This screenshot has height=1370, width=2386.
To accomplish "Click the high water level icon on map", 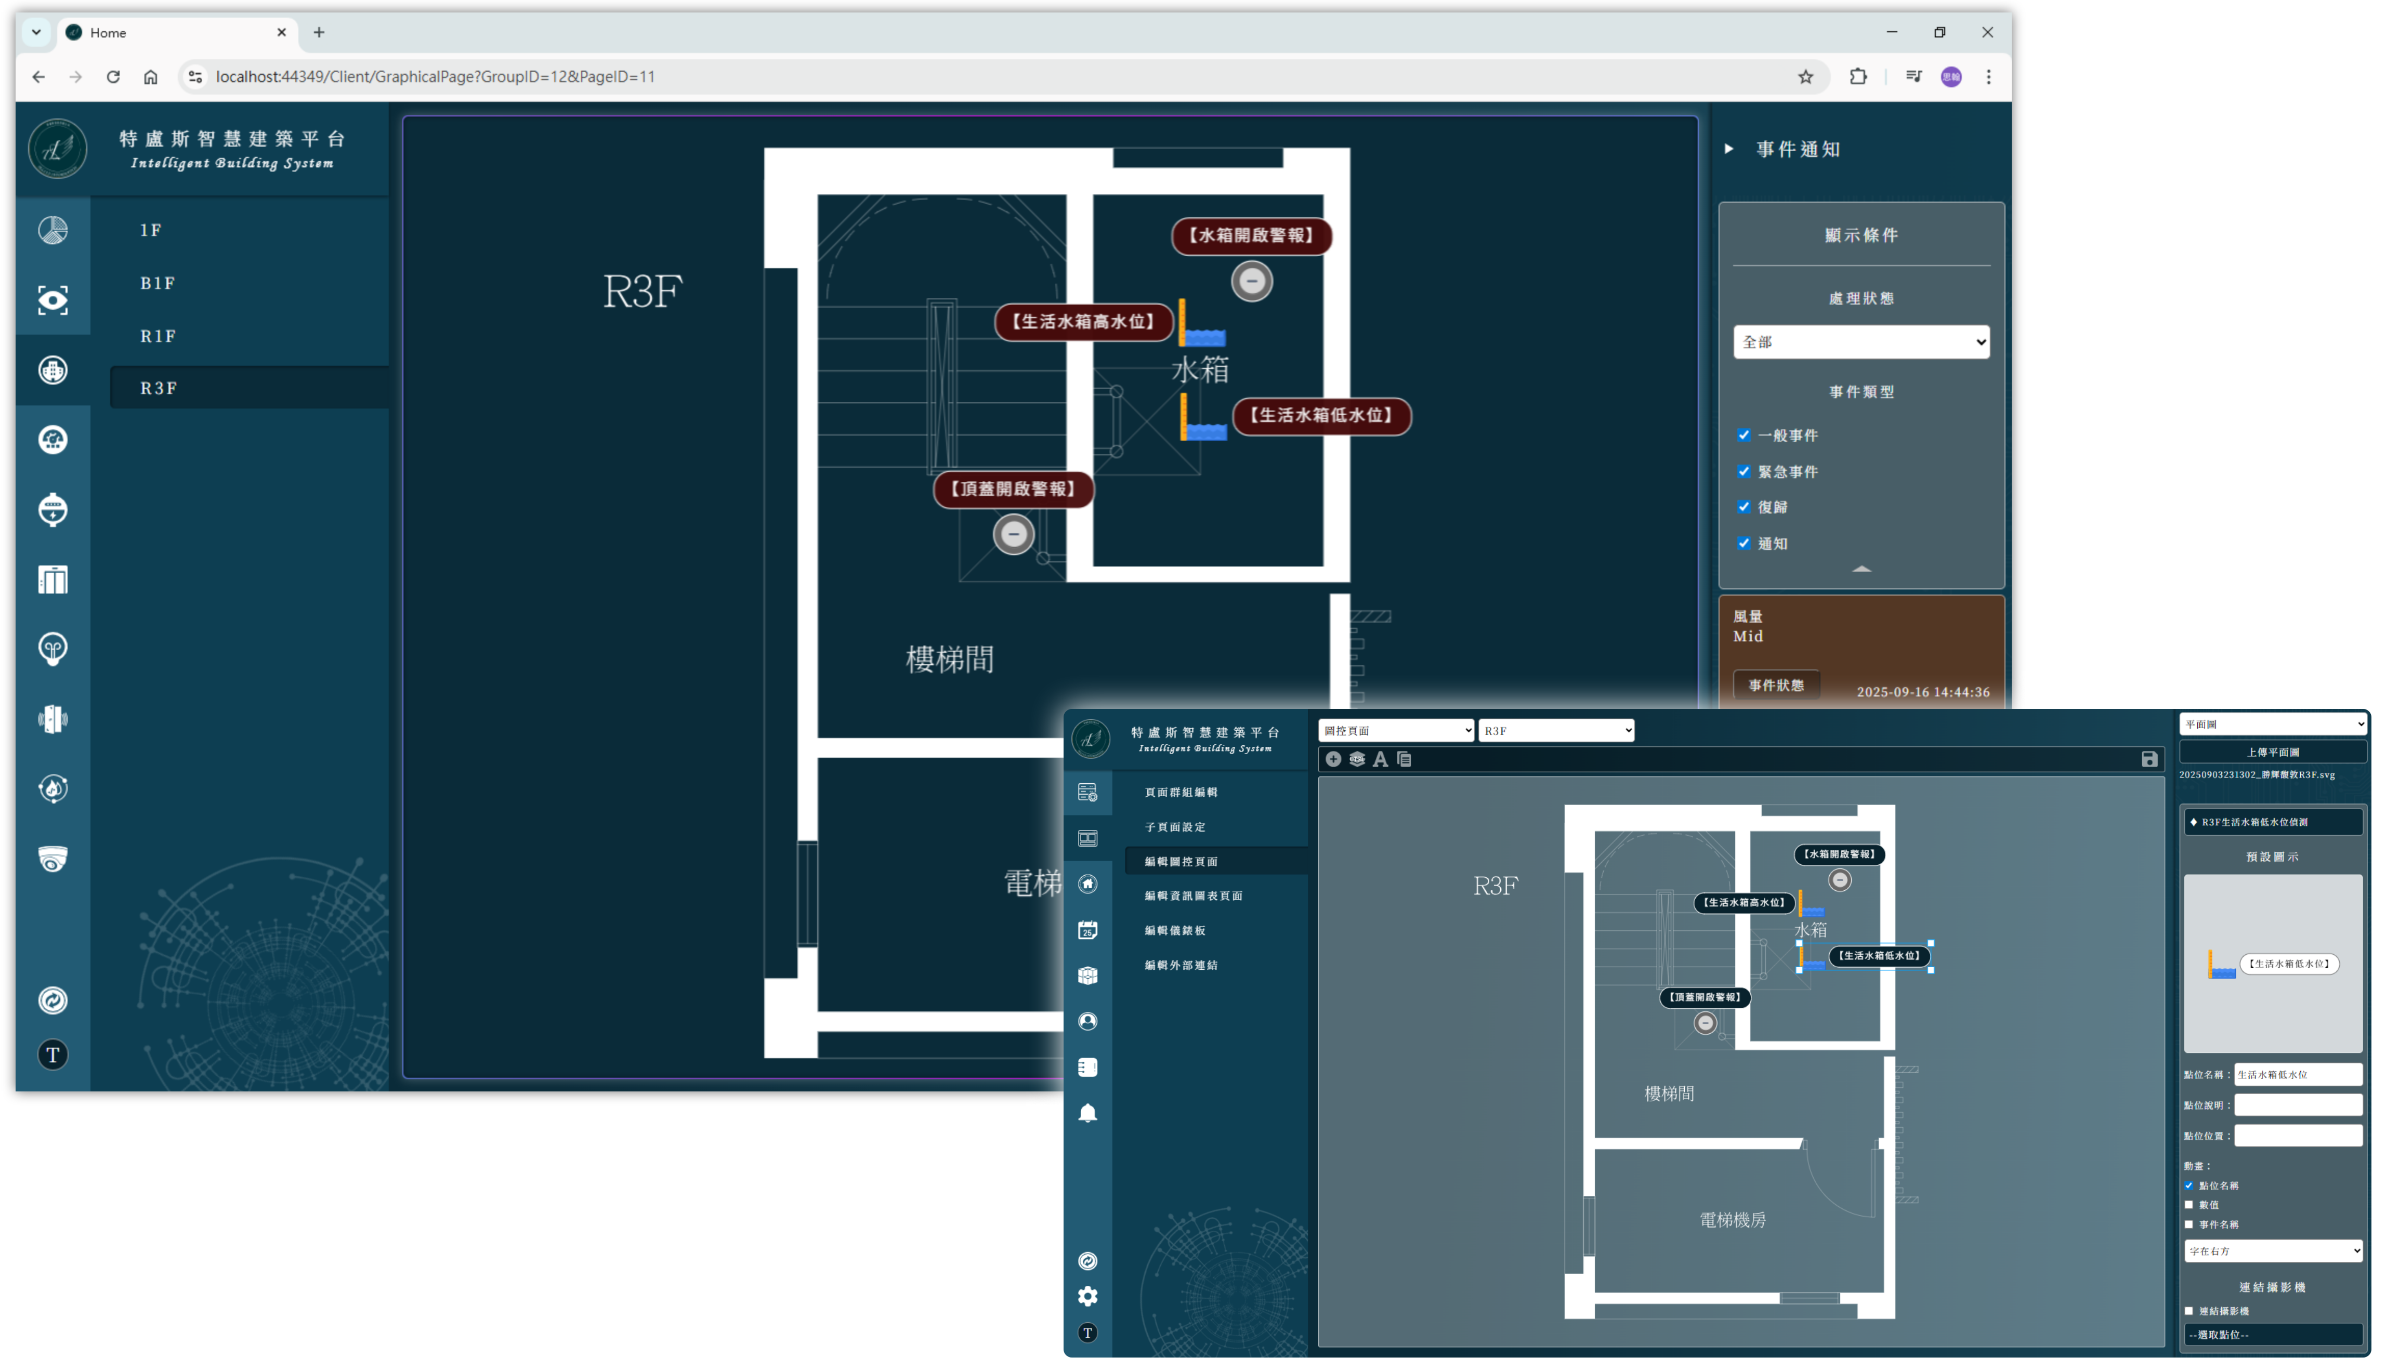I will [x=1201, y=324].
